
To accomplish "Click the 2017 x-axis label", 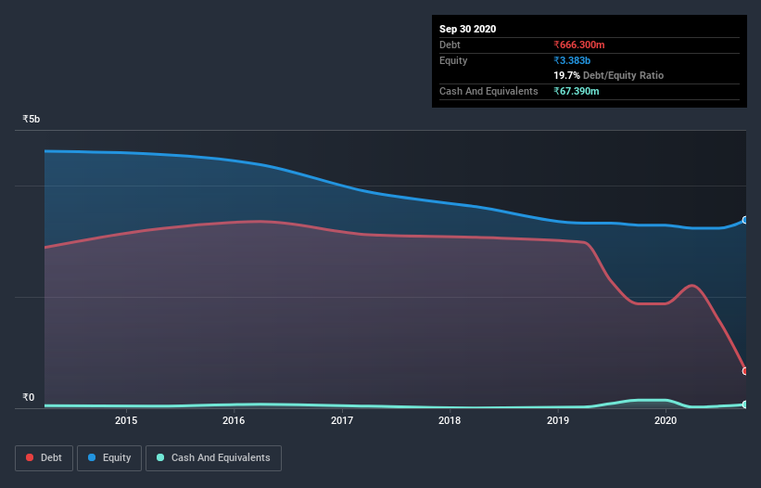I will [342, 420].
